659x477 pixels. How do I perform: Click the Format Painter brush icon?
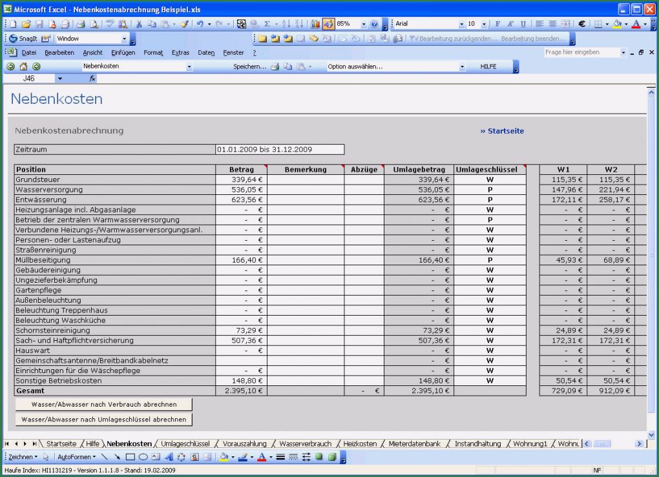click(184, 24)
